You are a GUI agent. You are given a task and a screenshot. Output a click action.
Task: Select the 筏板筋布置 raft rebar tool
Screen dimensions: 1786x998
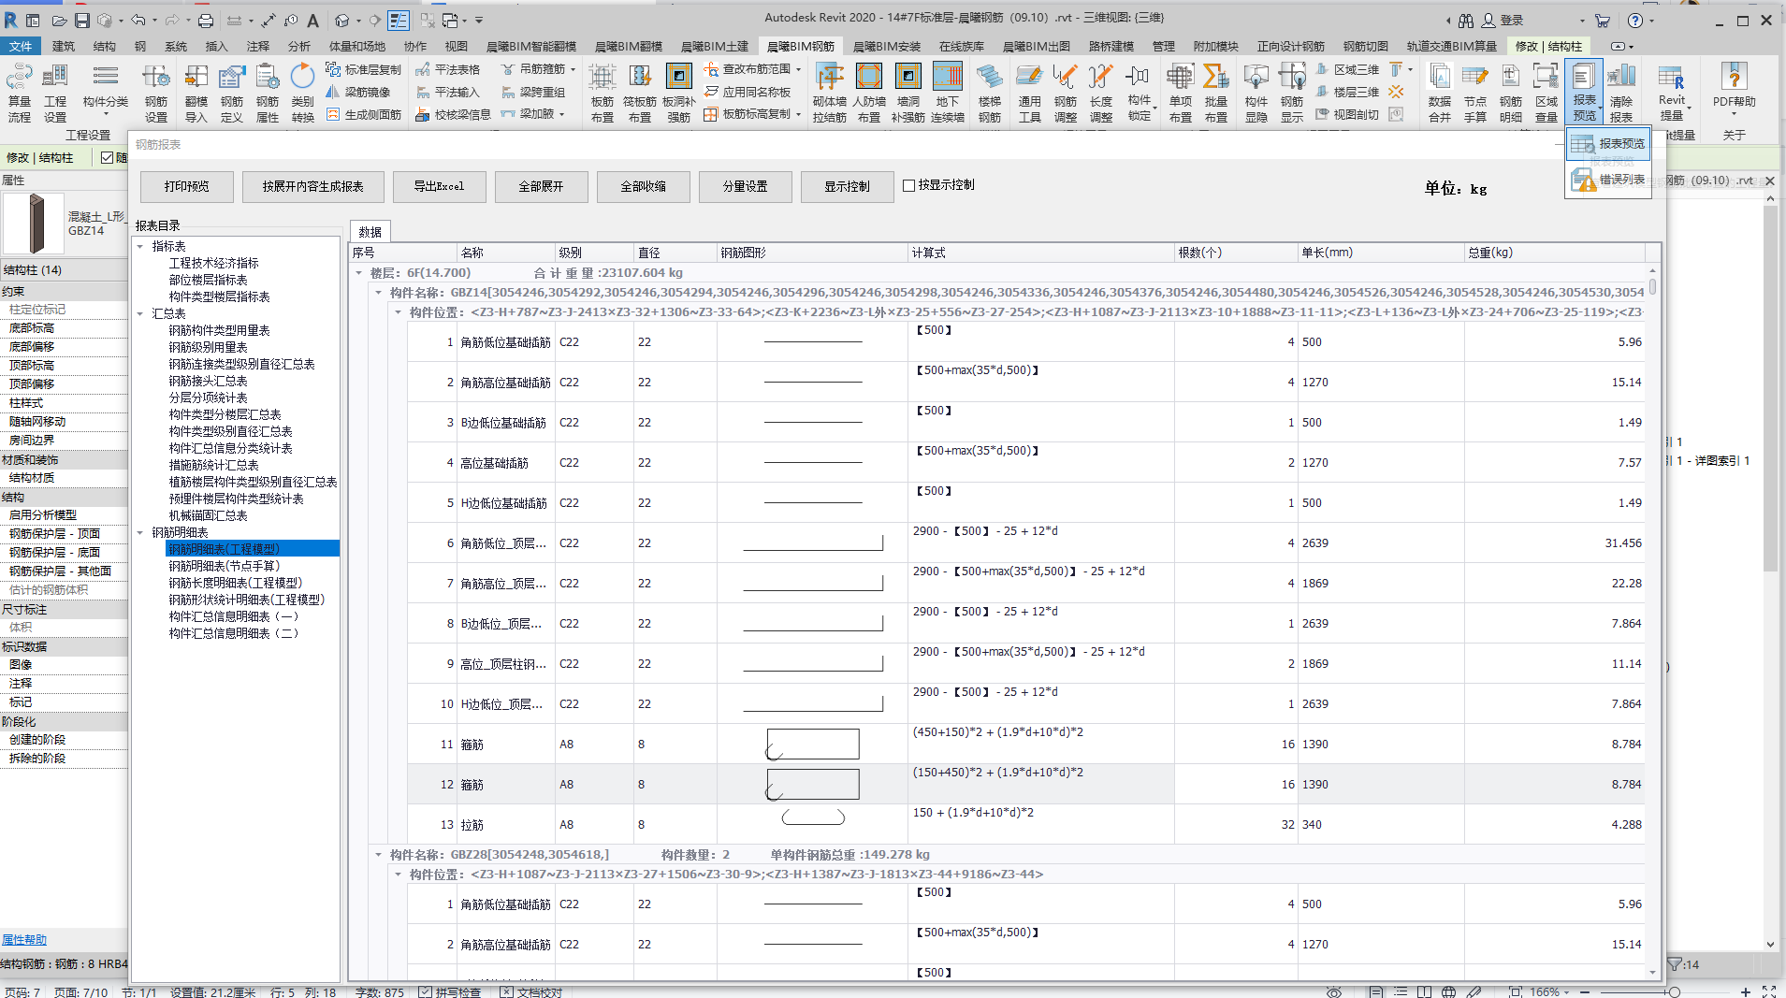640,93
